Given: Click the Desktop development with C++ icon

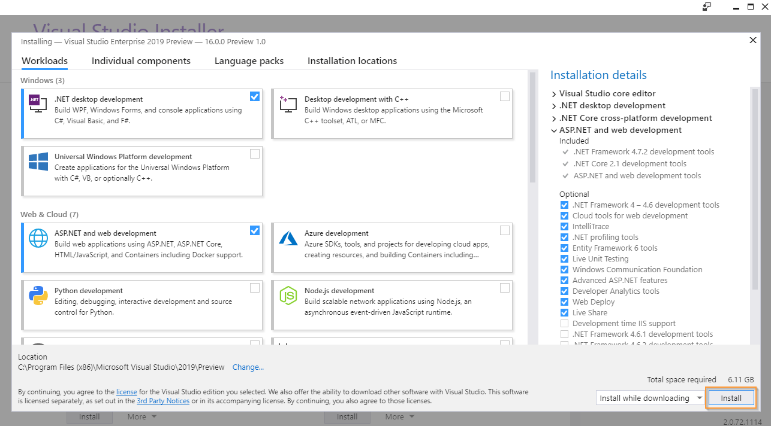Looking at the screenshot, I should (x=288, y=105).
